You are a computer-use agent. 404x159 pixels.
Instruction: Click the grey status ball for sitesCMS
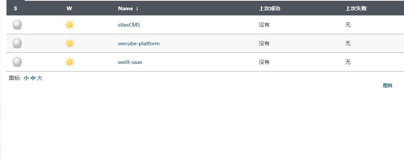[17, 25]
